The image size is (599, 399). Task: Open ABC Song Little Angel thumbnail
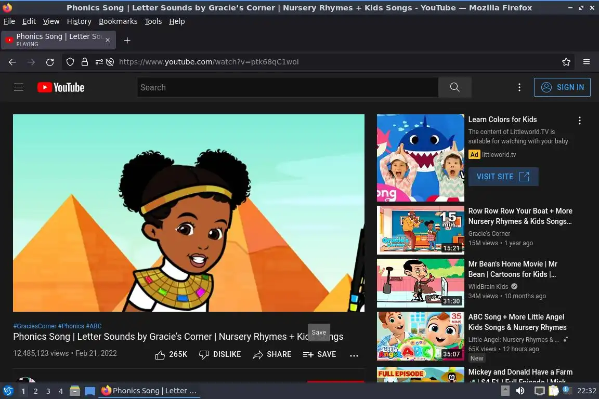click(x=420, y=336)
